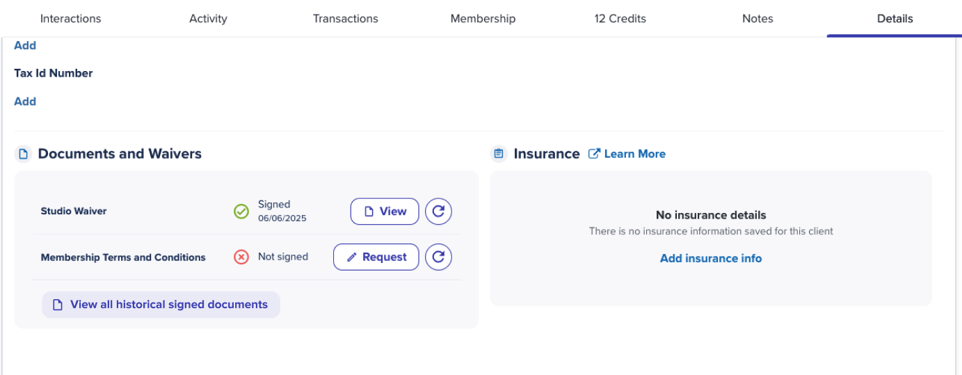The width and height of the screenshot is (962, 375).
Task: Click the Insurance section heading
Action: [x=547, y=154]
